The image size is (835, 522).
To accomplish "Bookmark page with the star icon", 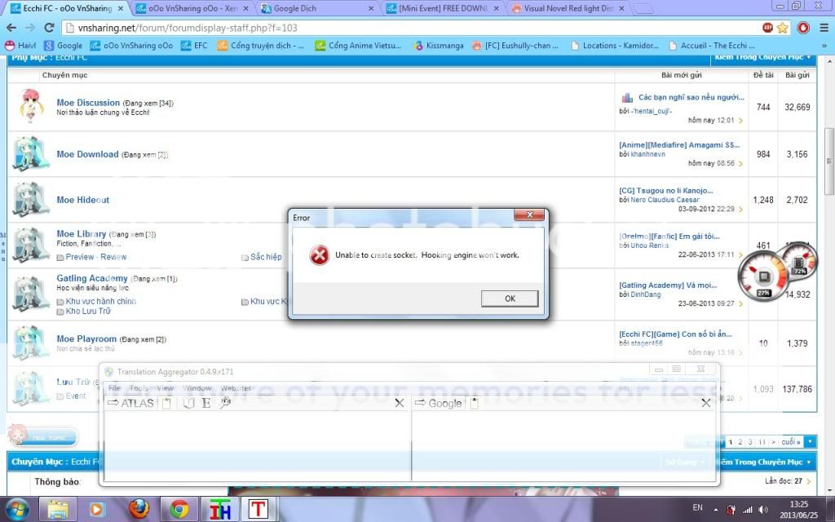I will (x=784, y=27).
